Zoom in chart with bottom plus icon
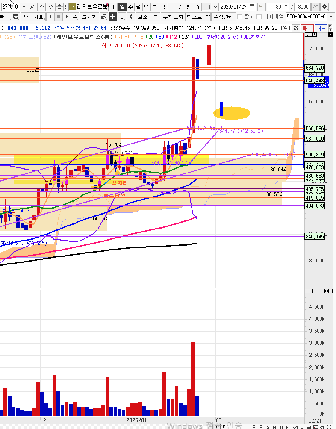336x429 pixels. (x=260, y=427)
